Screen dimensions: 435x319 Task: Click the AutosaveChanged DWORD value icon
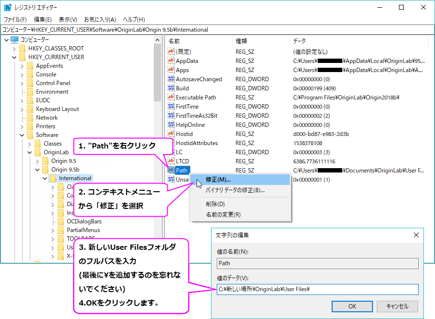[171, 79]
